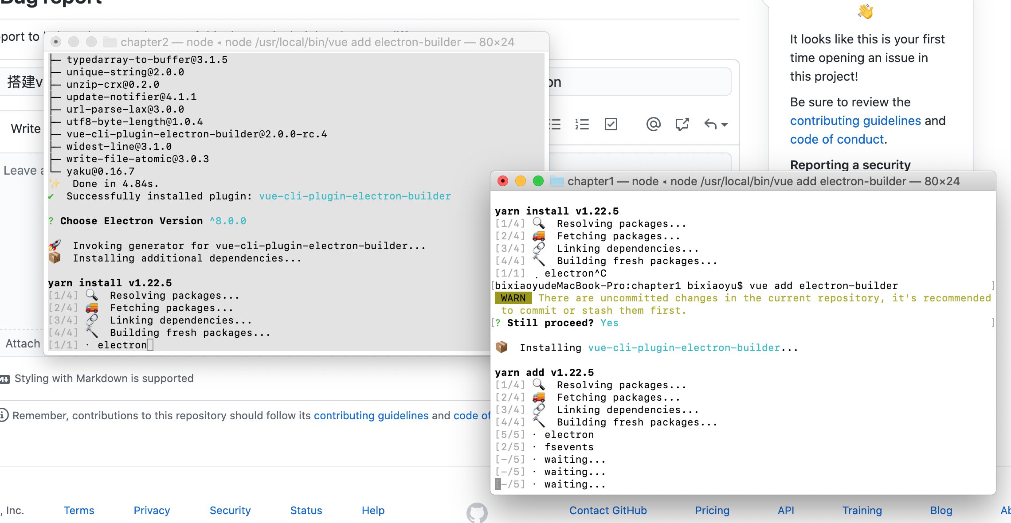The image size is (1011, 523).
Task: Switch to the Write tab
Action: (25, 129)
